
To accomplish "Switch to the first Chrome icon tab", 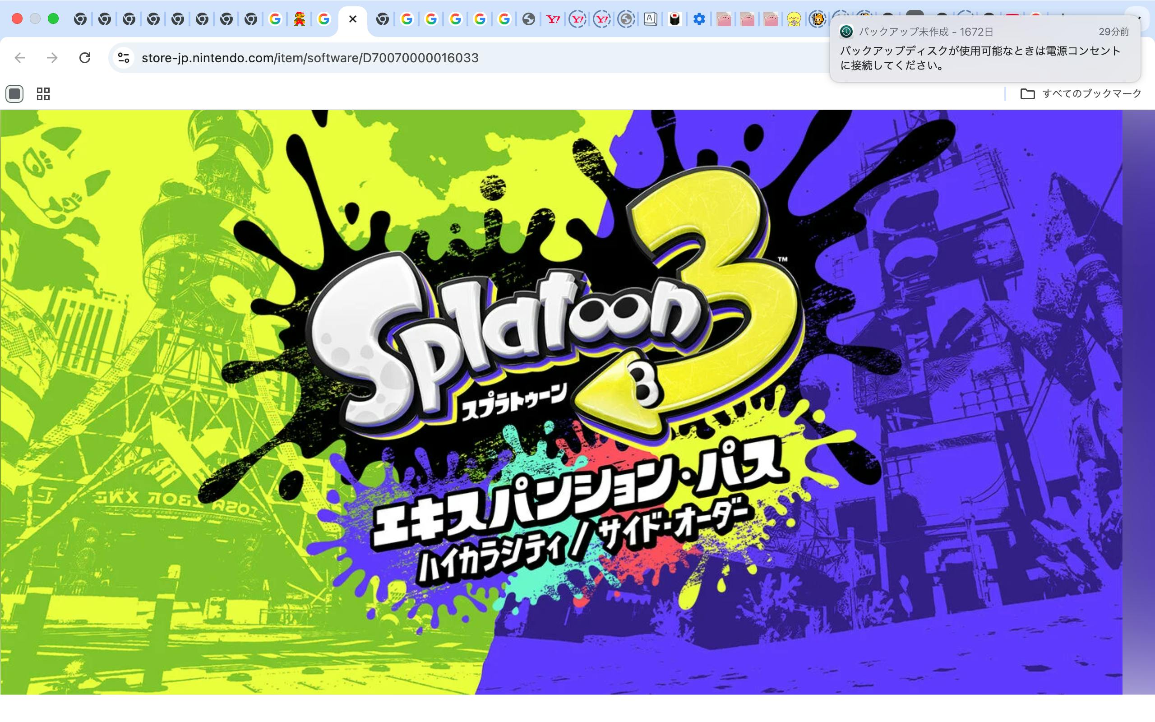I will click(x=80, y=19).
